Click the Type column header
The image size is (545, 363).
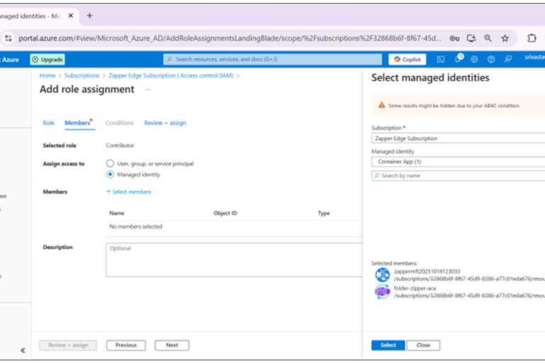(324, 213)
